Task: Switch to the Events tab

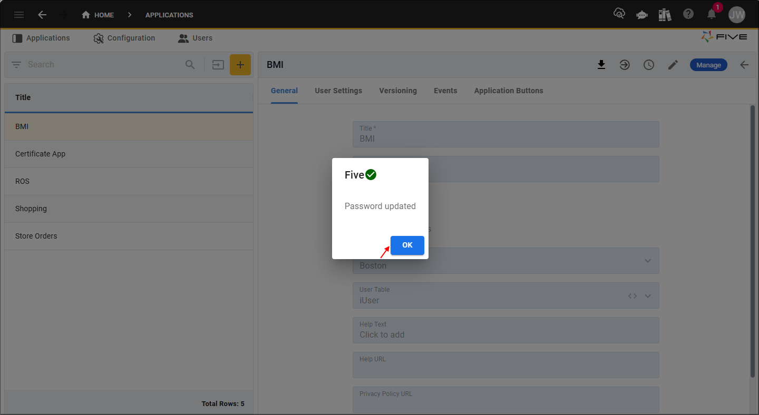Action: [x=445, y=91]
